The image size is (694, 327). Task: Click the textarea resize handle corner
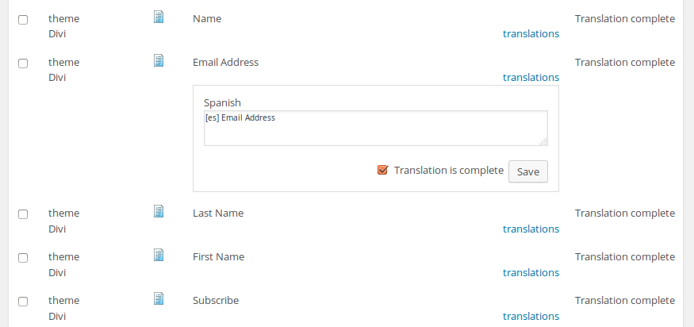(544, 142)
